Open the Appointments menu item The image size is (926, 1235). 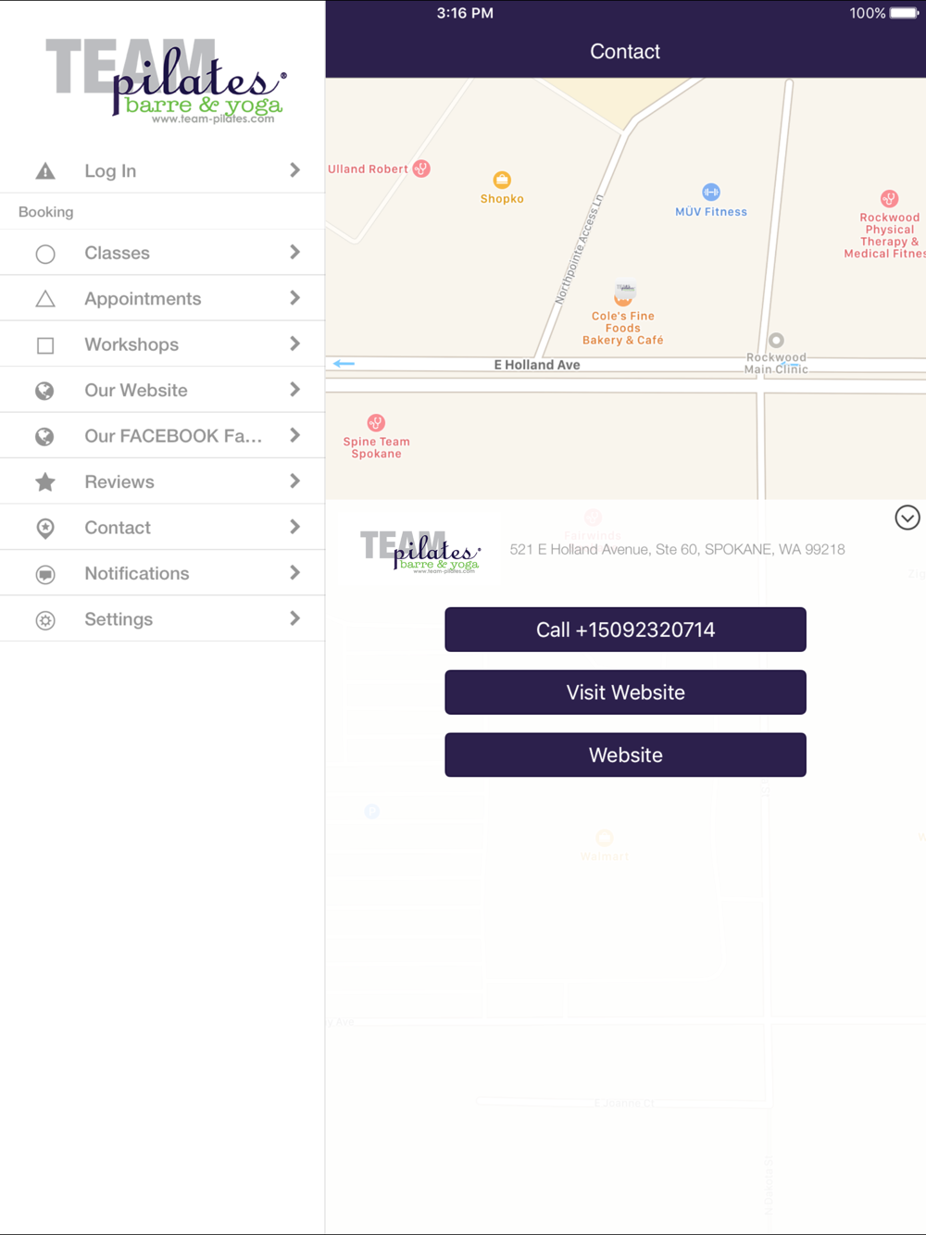click(162, 298)
